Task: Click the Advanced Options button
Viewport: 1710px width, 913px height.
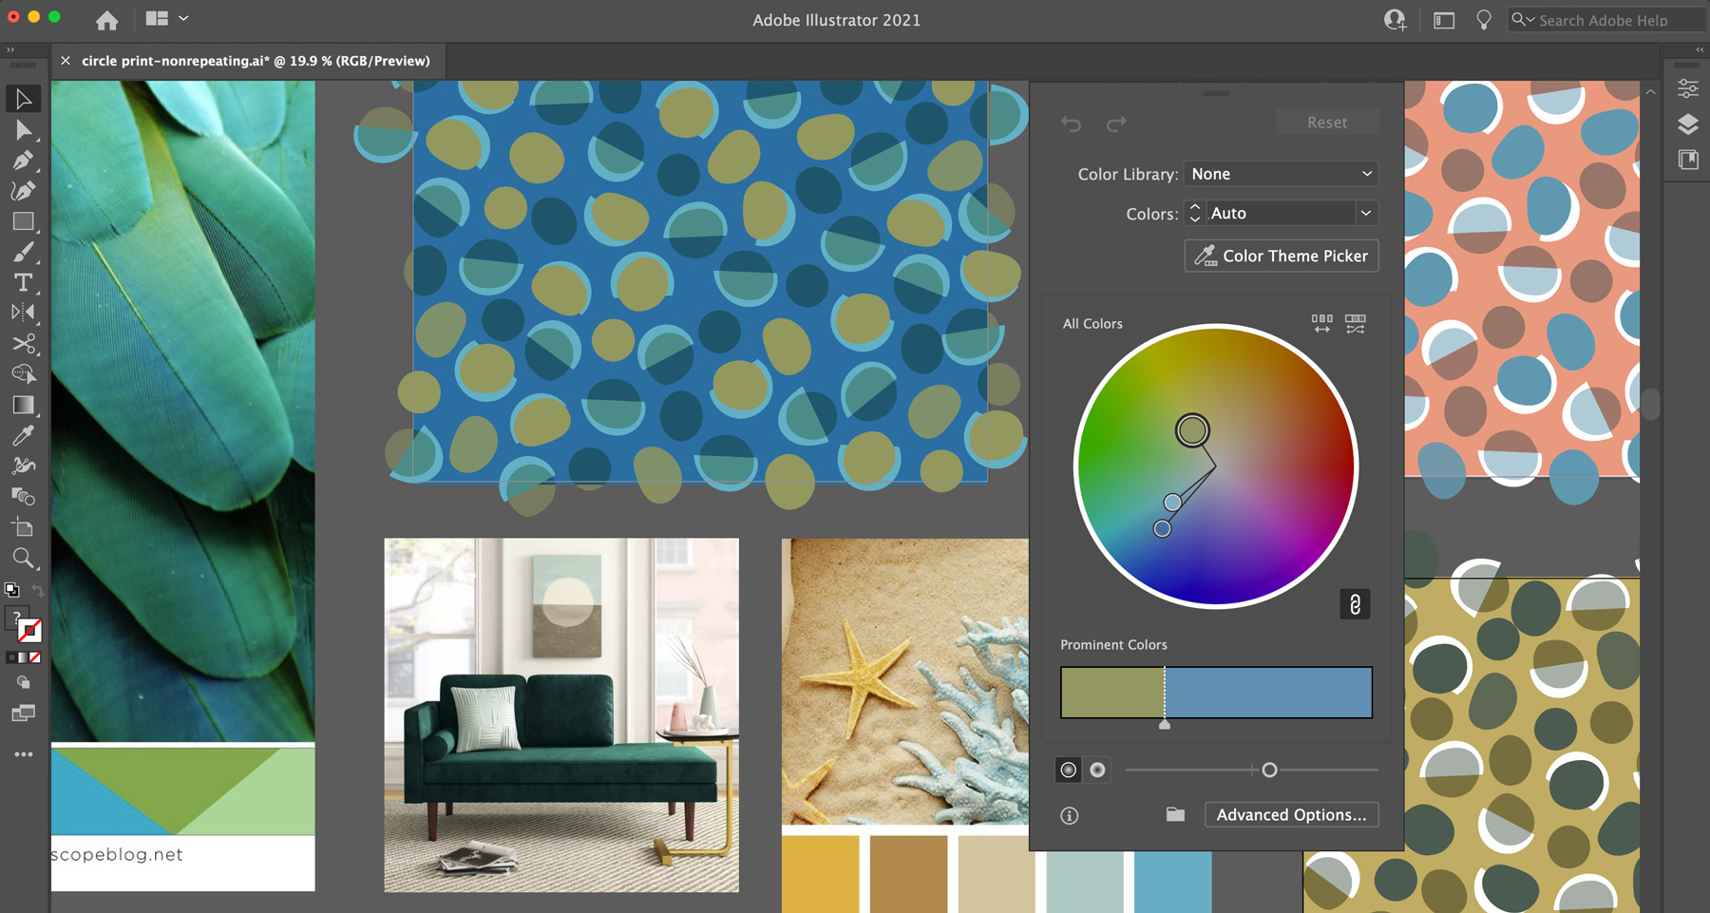Action: click(x=1290, y=814)
